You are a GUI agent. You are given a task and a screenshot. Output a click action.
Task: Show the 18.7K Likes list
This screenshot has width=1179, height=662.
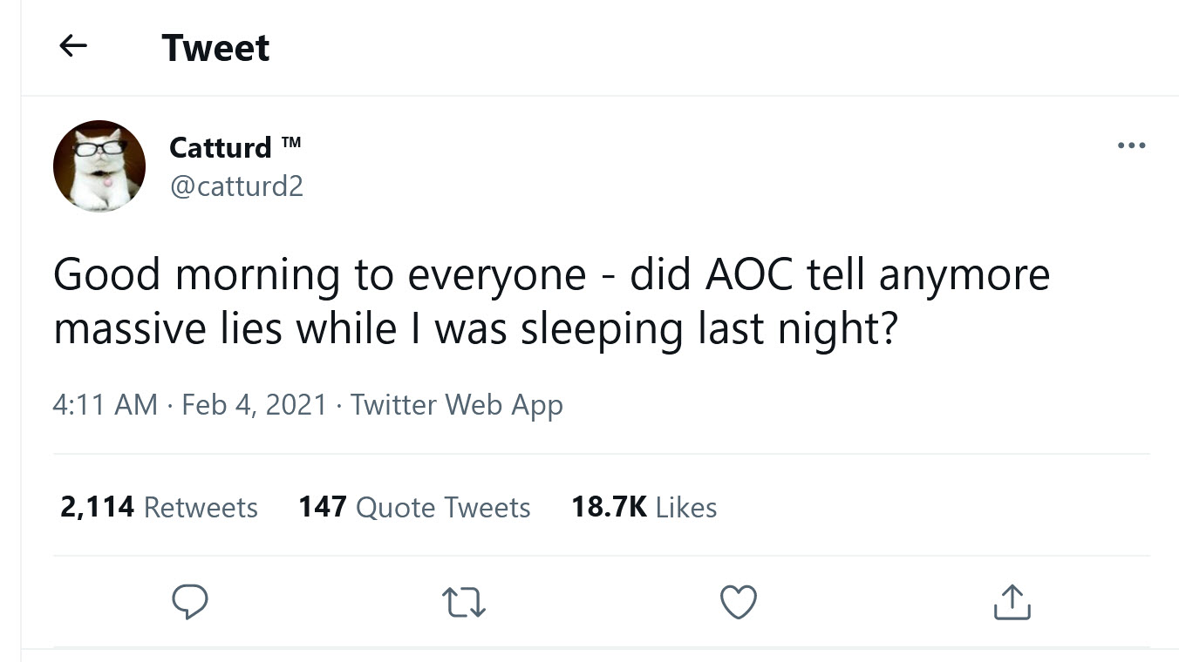[x=644, y=507]
